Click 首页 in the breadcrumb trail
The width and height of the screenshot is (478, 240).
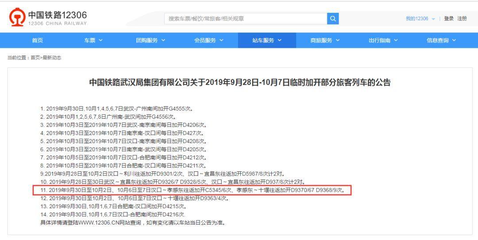(x=35, y=58)
